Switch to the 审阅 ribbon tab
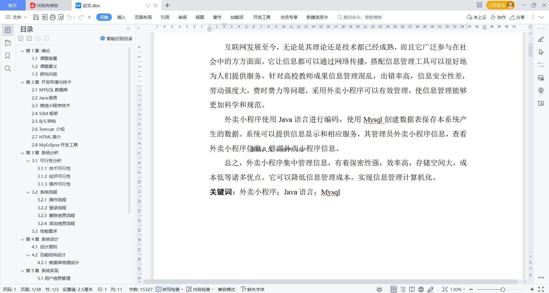 click(182, 17)
